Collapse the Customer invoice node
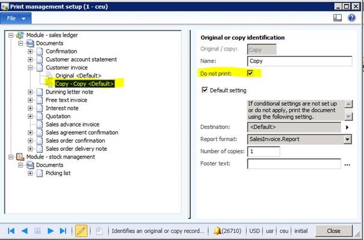 [31, 68]
